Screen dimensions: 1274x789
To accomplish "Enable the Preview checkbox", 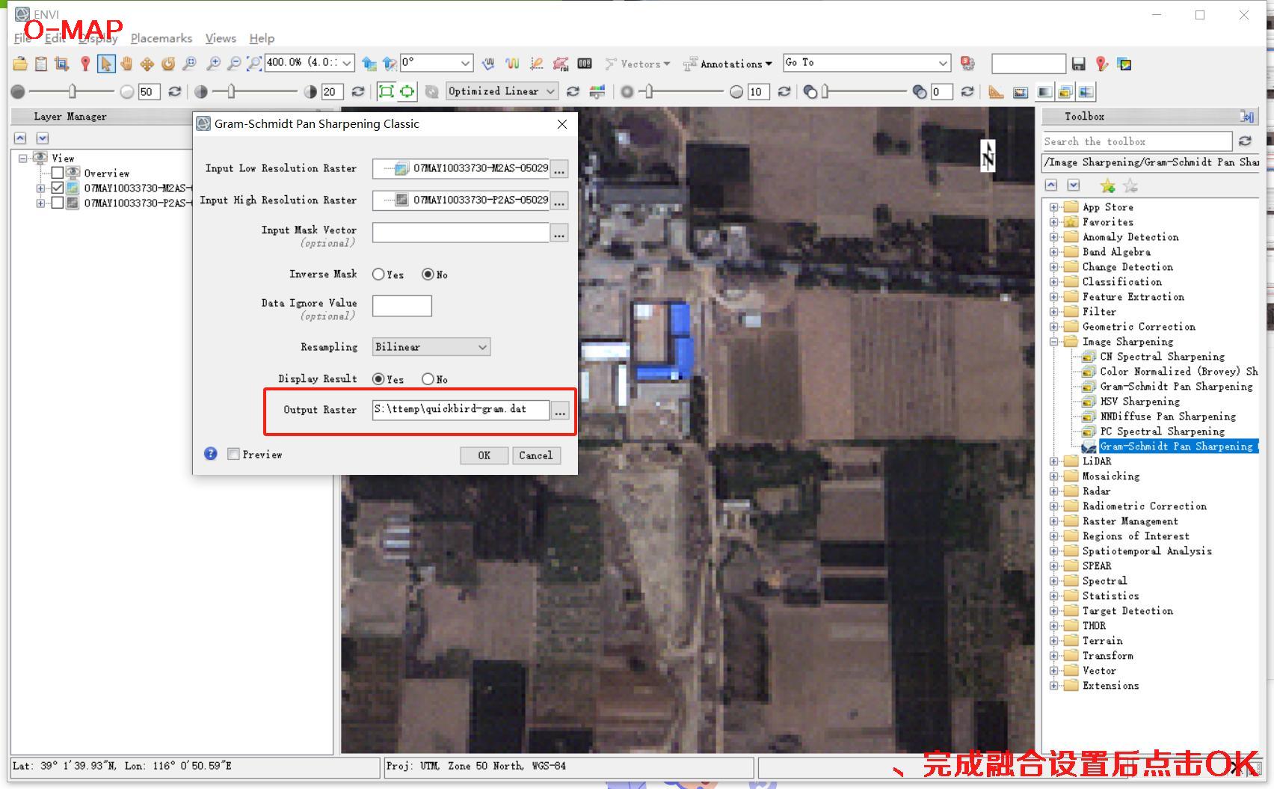I will pyautogui.click(x=234, y=454).
